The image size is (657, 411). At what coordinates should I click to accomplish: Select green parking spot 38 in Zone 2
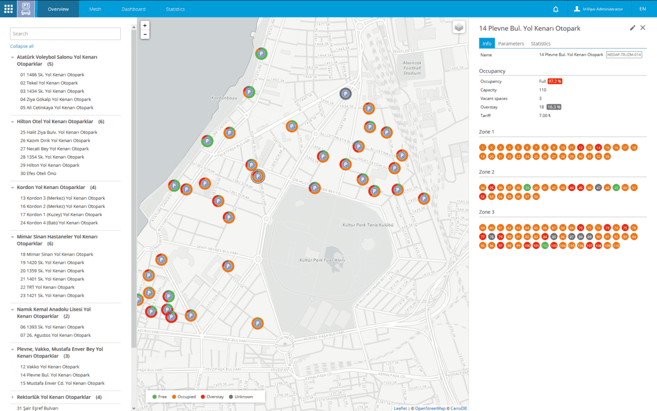(x=527, y=187)
